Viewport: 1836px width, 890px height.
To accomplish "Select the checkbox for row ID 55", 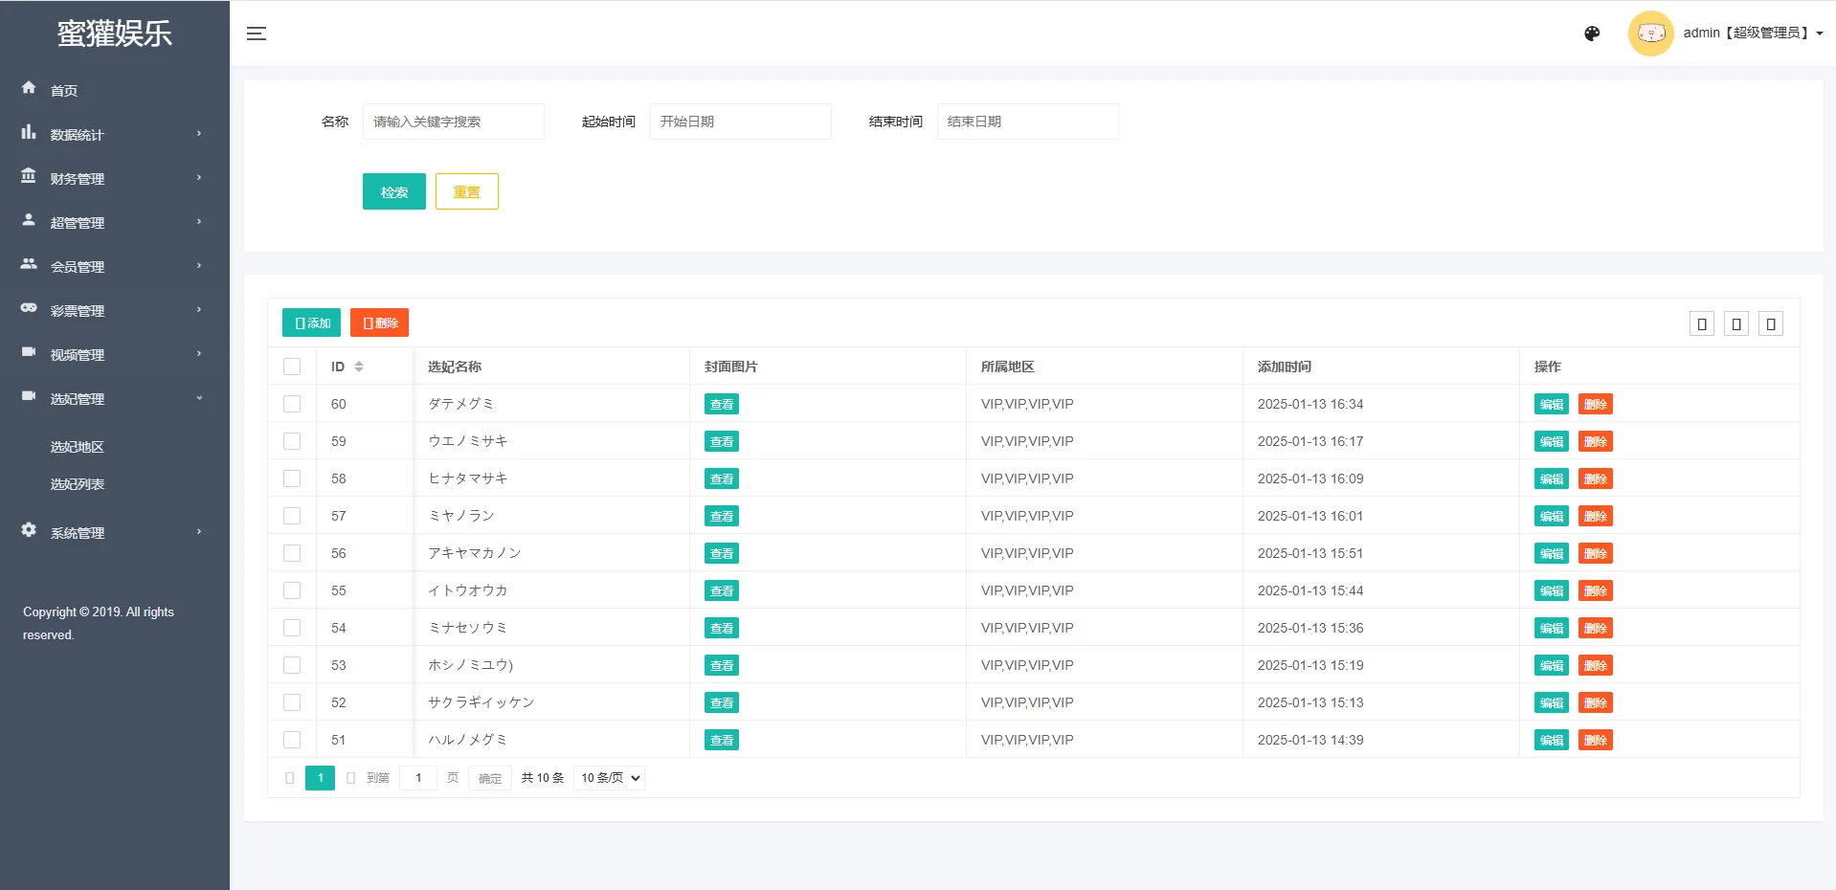I will [x=292, y=590].
